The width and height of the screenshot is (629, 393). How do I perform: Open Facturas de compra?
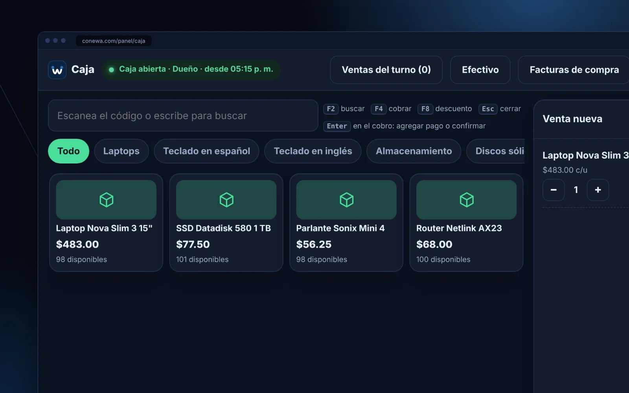pos(574,70)
